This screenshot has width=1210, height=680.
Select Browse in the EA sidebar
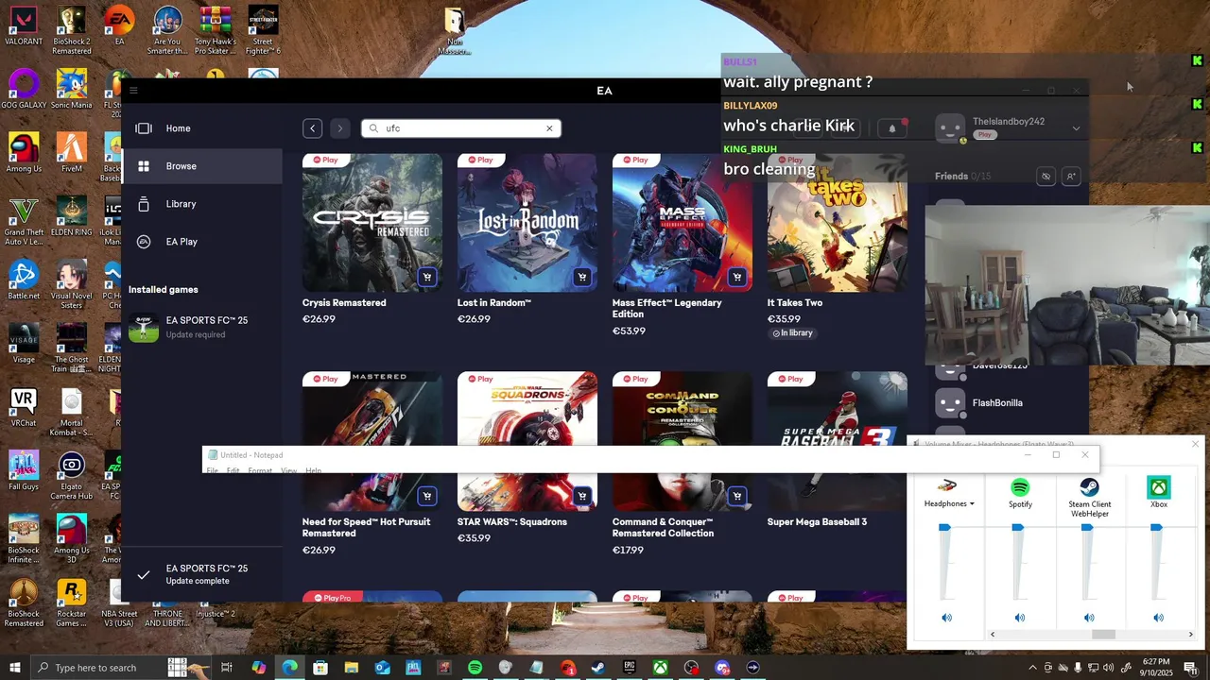tap(202, 166)
